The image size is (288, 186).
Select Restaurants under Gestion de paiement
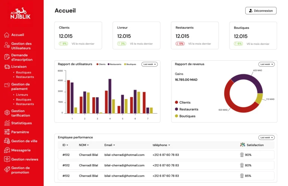click(25, 104)
